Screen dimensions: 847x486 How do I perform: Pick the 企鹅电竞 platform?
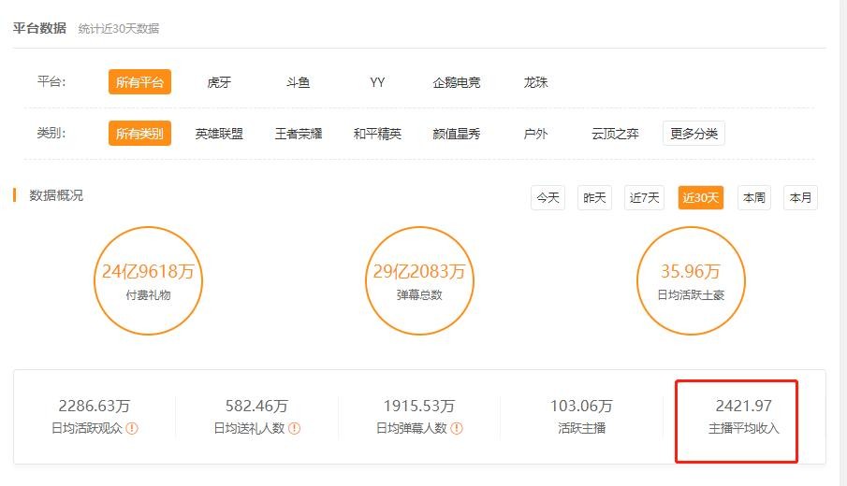[457, 82]
